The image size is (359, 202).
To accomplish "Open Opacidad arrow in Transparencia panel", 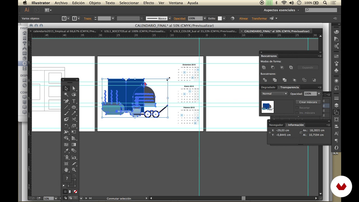I will [x=319, y=94].
